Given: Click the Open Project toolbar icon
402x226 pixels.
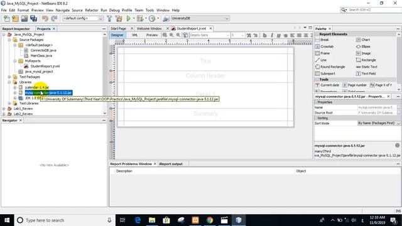Looking at the screenshot, I should click(x=24, y=18).
